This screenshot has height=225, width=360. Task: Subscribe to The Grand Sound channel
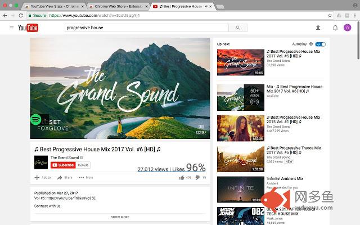coord(63,165)
